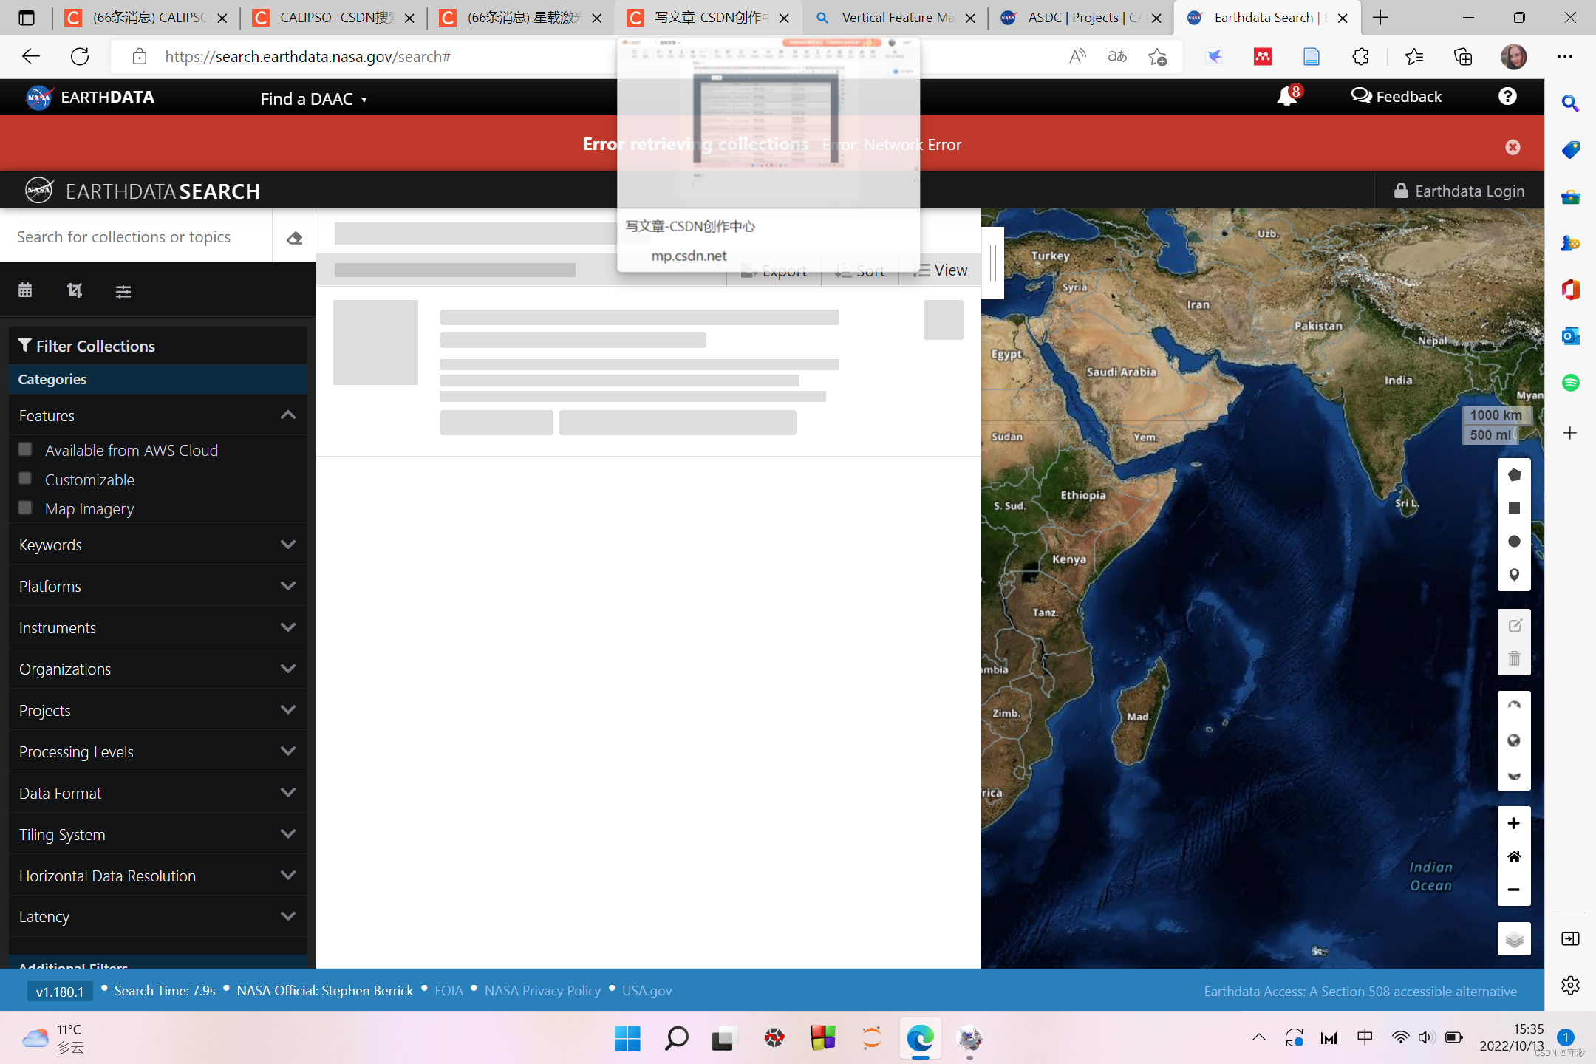Switch to Vertical Feature Mask tab

(896, 18)
